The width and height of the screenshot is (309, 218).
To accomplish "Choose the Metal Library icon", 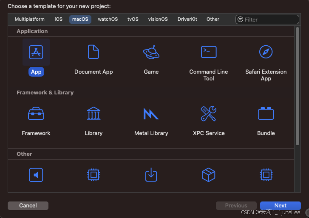I will click(151, 113).
